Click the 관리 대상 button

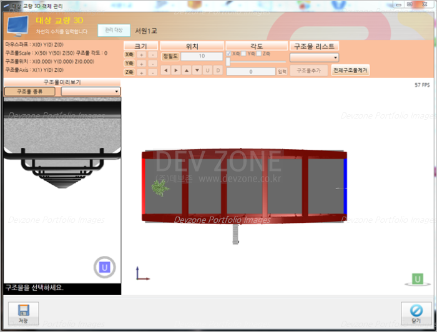click(x=114, y=30)
